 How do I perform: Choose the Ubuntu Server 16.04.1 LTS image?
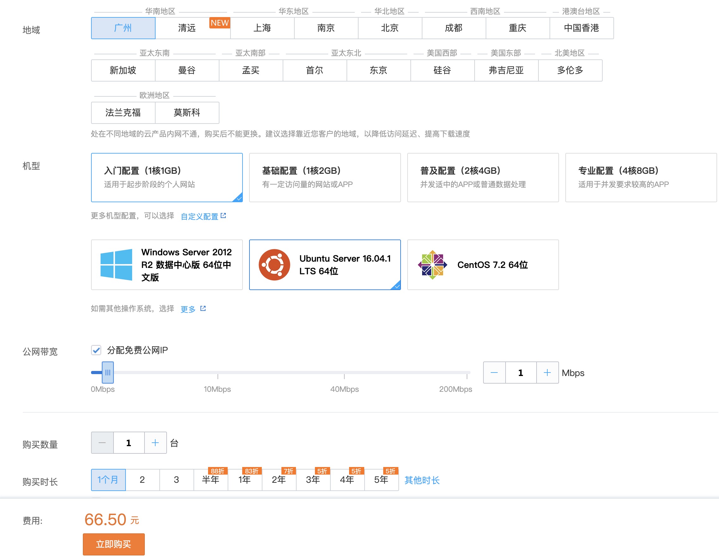tap(325, 265)
